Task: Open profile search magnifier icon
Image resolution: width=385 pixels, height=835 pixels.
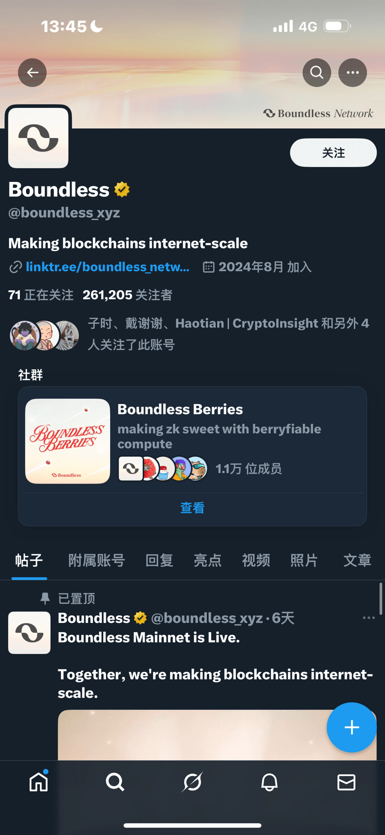Action: pyautogui.click(x=317, y=73)
